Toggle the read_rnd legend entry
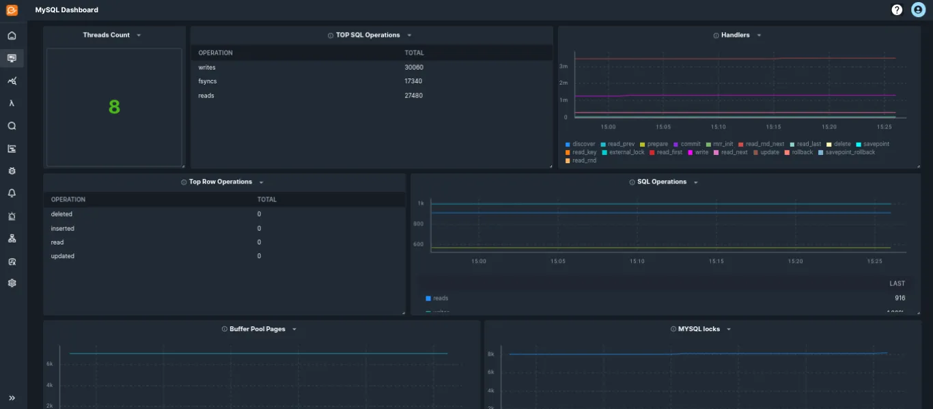933x409 pixels. [581, 160]
